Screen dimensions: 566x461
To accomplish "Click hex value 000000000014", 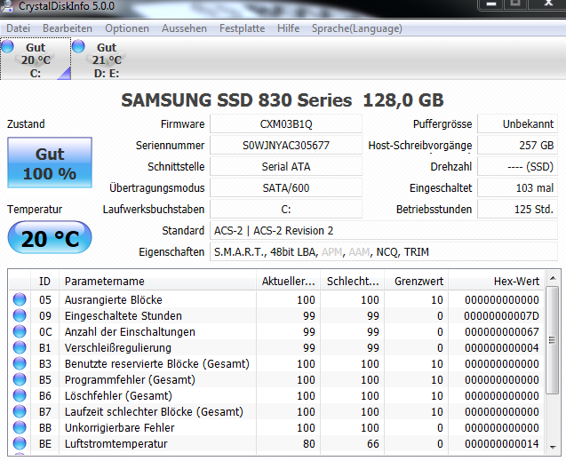I will pyautogui.click(x=501, y=443).
